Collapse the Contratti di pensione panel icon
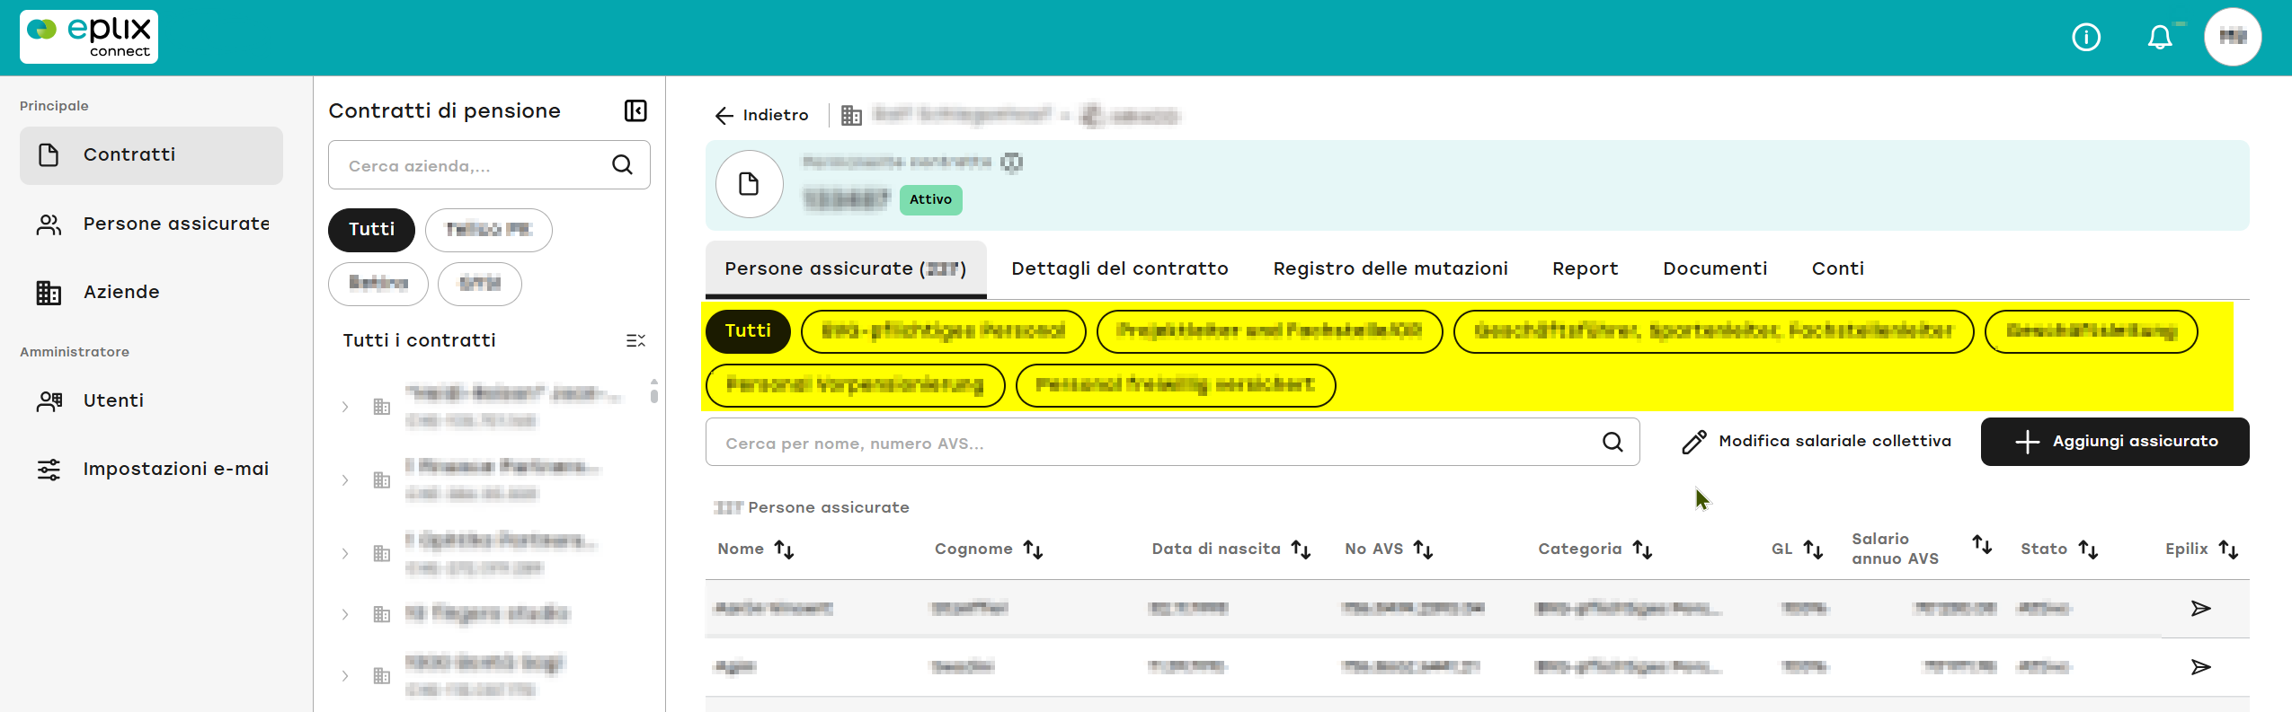This screenshot has height=712, width=2292. pyautogui.click(x=635, y=110)
